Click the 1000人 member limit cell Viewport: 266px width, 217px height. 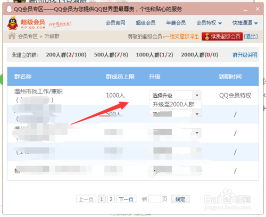pyautogui.click(x=115, y=95)
